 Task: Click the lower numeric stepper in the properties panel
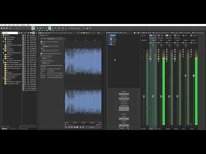50,63
